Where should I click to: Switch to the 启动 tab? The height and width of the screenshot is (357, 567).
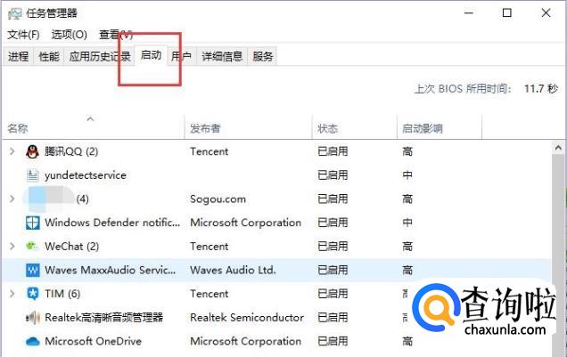click(151, 55)
